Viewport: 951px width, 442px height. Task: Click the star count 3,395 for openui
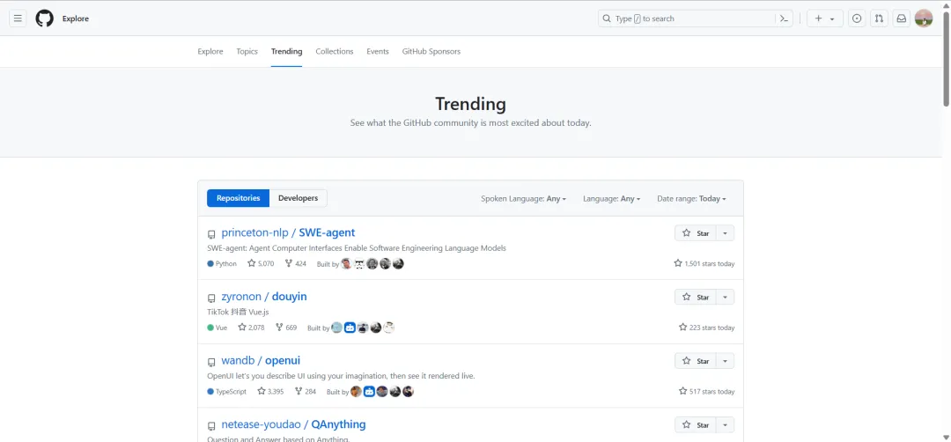pos(270,392)
